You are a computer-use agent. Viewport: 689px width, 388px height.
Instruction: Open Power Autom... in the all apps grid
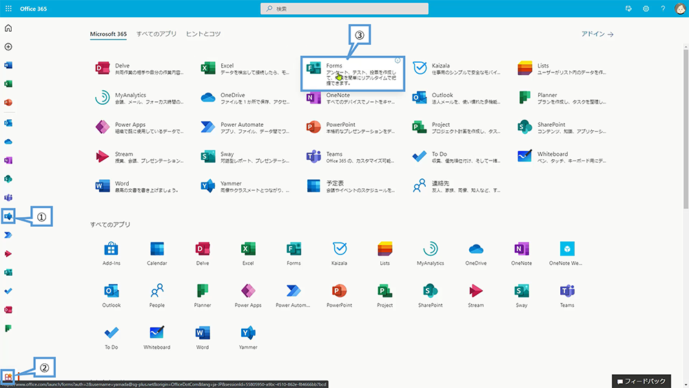(293, 296)
